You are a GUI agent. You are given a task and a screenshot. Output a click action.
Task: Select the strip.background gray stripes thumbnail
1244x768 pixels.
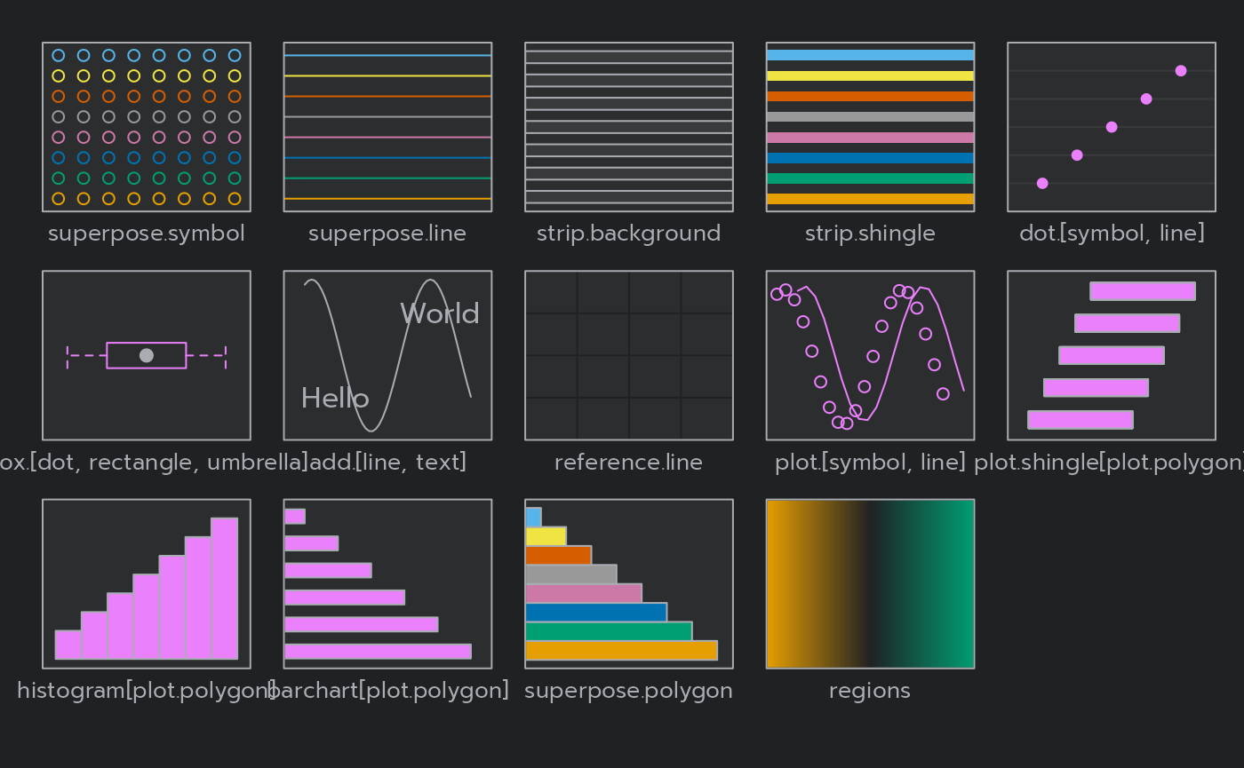coord(628,126)
